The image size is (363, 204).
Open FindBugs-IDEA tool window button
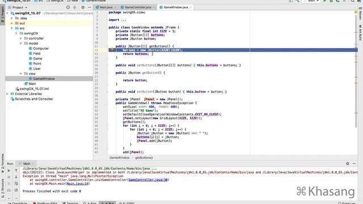[45, 203]
